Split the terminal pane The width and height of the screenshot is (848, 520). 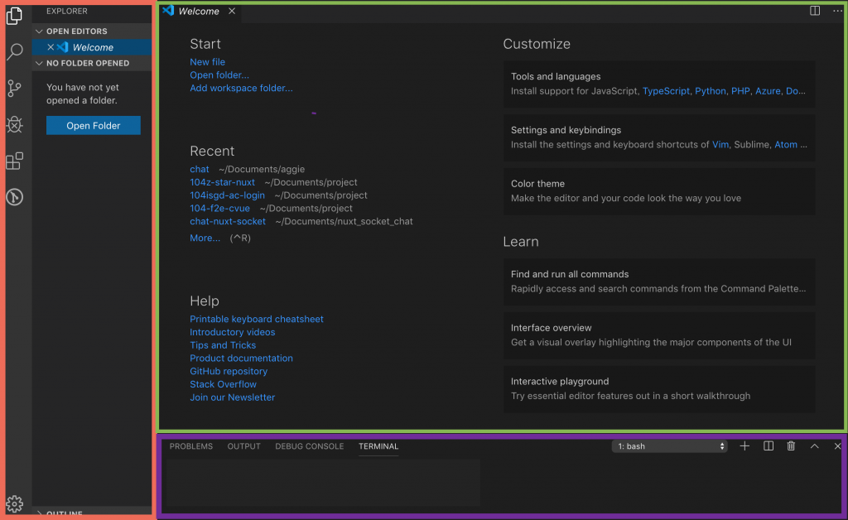768,446
